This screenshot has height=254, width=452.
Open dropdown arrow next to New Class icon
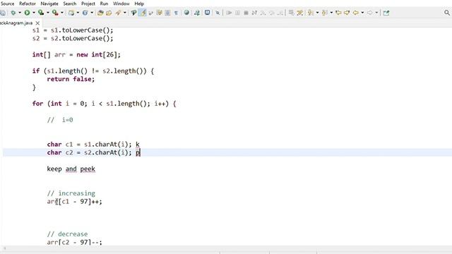[x=92, y=13]
